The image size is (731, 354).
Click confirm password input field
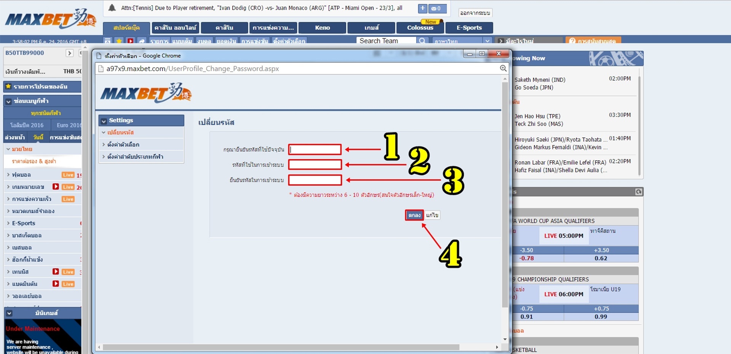pos(315,180)
